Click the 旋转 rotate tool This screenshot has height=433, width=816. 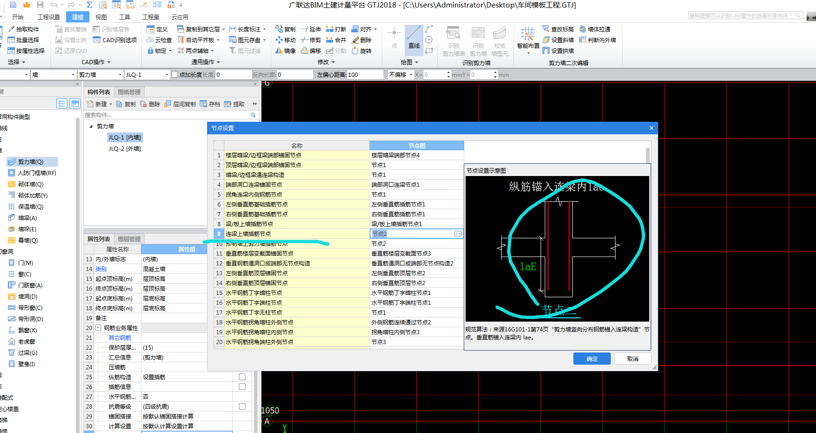[x=362, y=51]
